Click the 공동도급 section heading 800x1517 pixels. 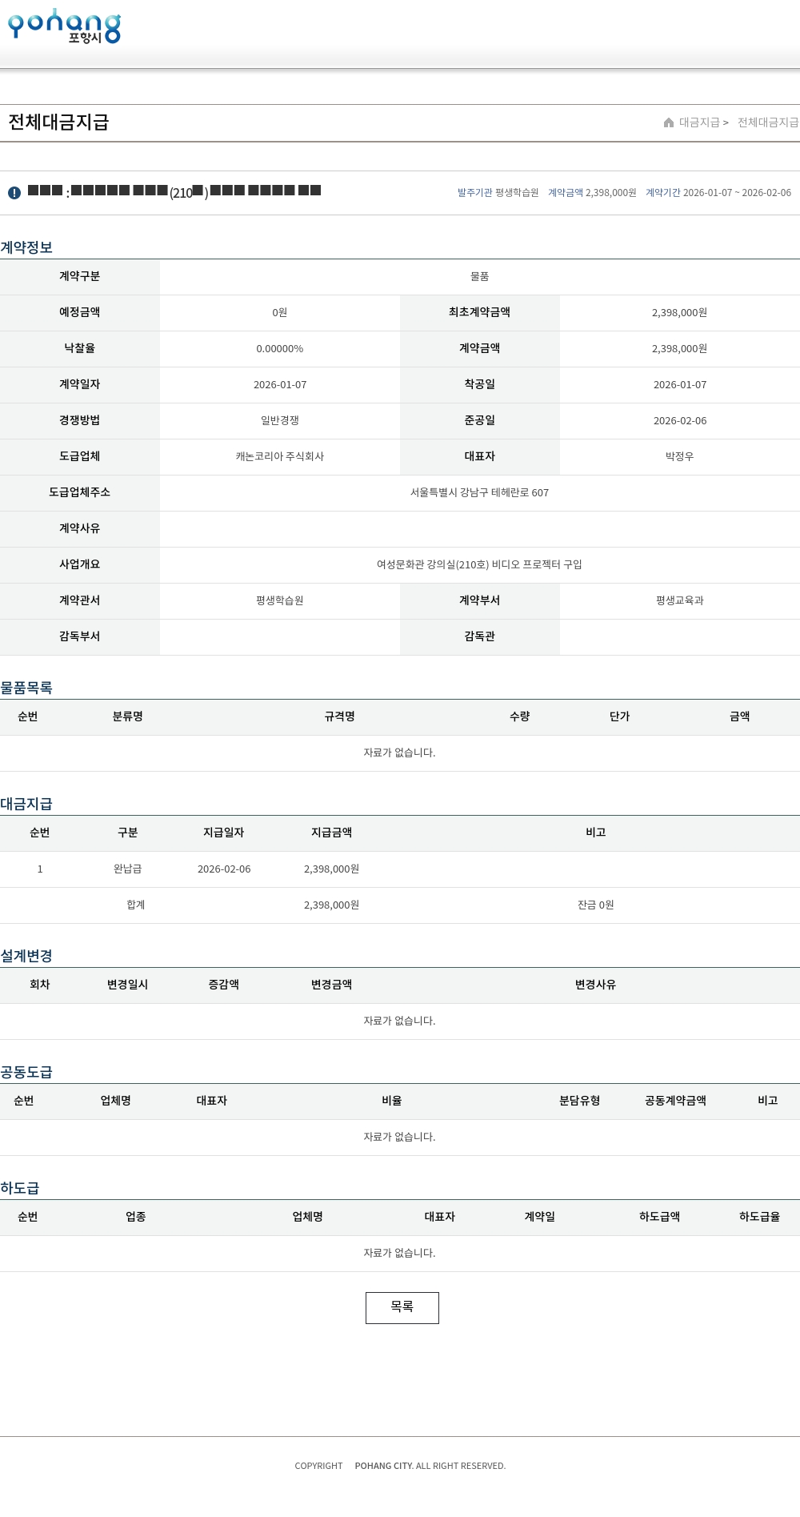click(x=26, y=1072)
